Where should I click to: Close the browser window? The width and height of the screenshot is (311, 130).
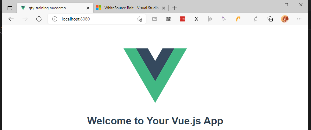point(301,5)
